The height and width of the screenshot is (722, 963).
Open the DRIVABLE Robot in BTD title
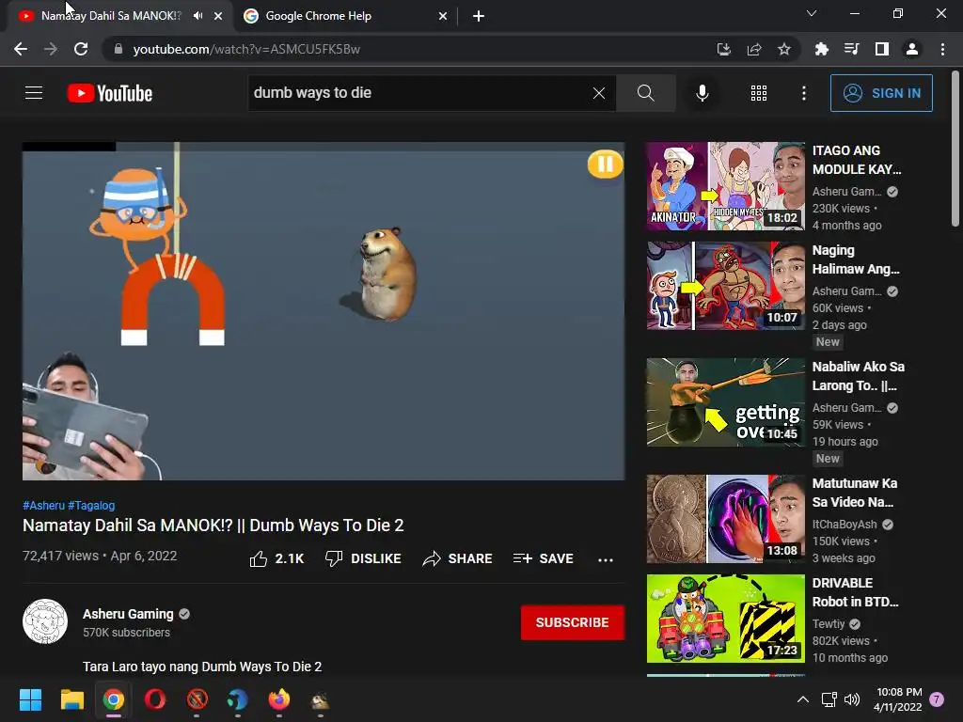[x=855, y=592]
